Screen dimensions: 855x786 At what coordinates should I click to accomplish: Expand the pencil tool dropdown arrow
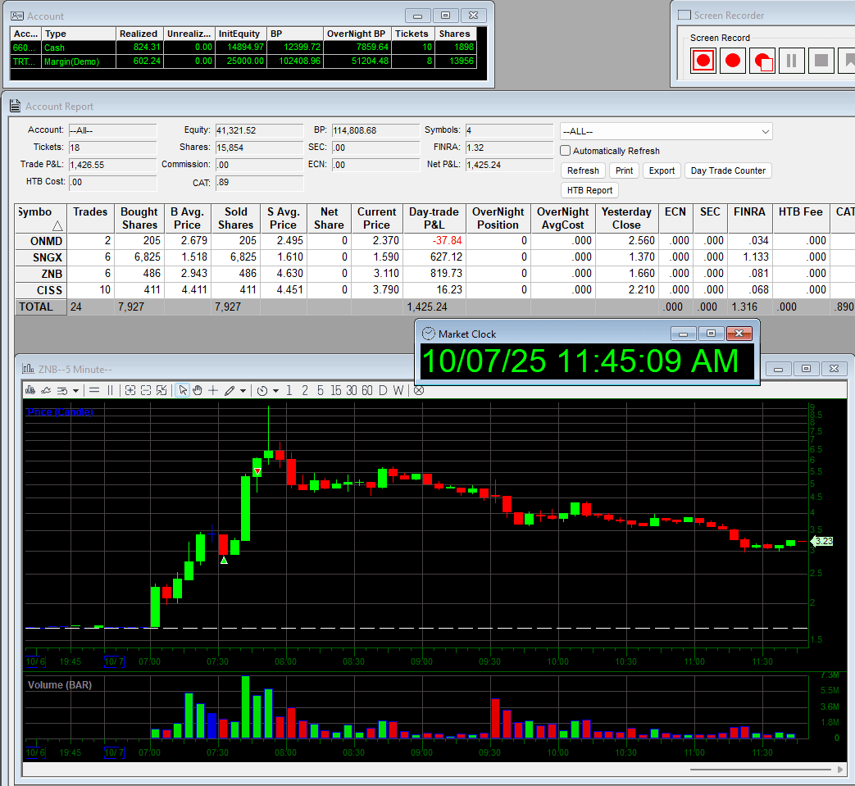pyautogui.click(x=243, y=390)
